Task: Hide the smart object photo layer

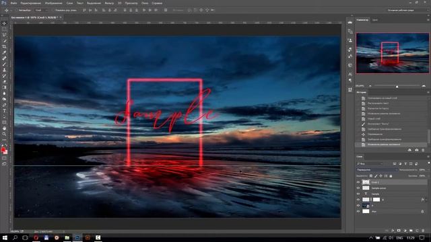Action: [x=358, y=206]
